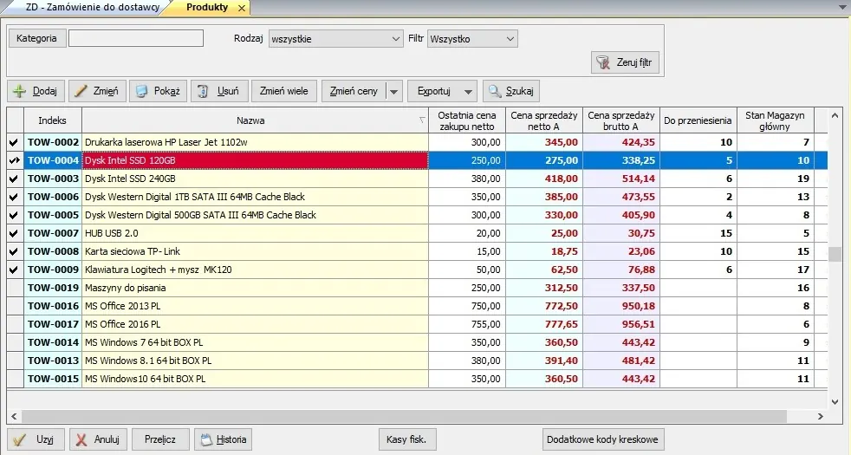851x455 pixels.
Task: Click the 777,65 netto price cell
Action: [544, 324]
